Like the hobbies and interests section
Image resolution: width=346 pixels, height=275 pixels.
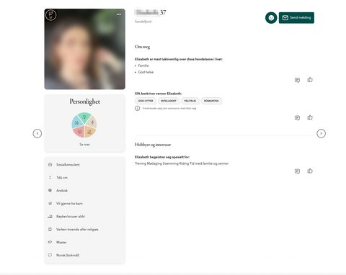(x=310, y=171)
